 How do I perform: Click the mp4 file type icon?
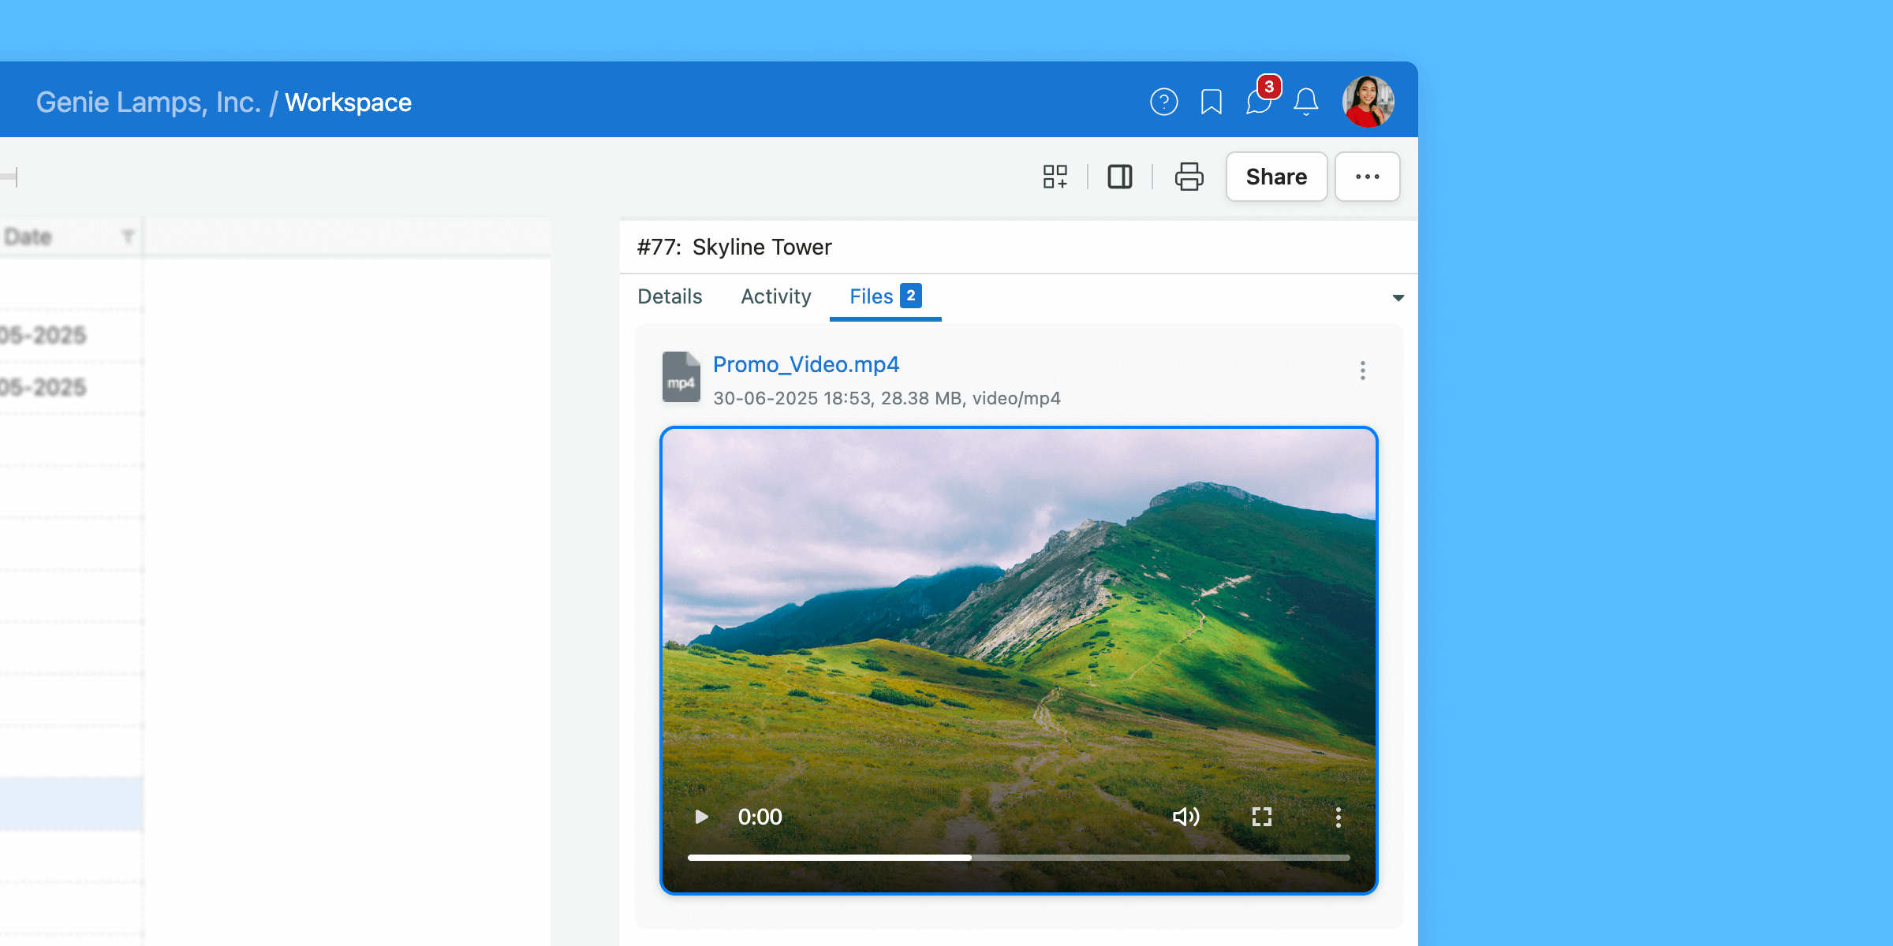click(681, 377)
